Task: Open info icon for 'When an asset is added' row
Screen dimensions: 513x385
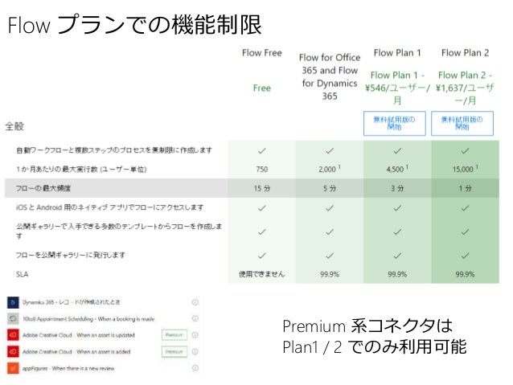Action: point(195,351)
